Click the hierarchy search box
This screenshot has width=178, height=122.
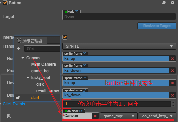pyautogui.click(x=42, y=49)
